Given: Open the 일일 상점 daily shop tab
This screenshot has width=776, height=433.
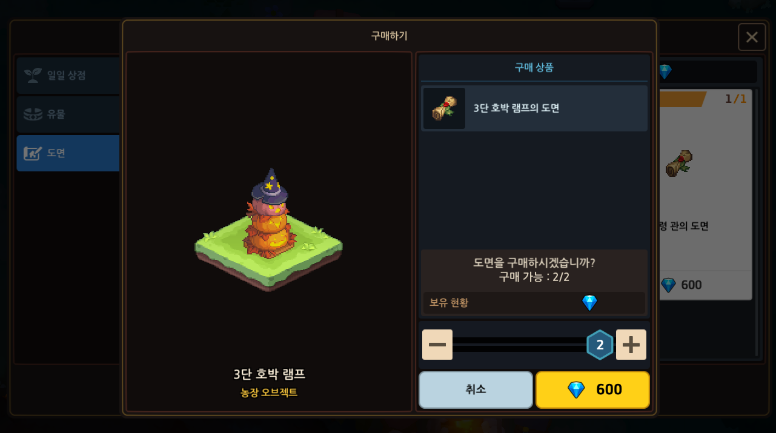Looking at the screenshot, I should [x=68, y=75].
